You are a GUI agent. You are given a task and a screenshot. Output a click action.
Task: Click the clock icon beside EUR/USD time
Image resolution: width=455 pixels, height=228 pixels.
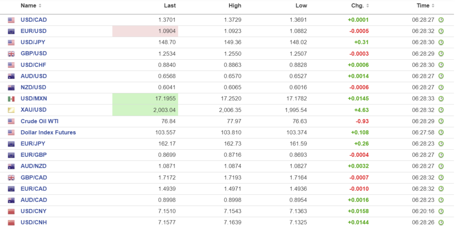441,31
